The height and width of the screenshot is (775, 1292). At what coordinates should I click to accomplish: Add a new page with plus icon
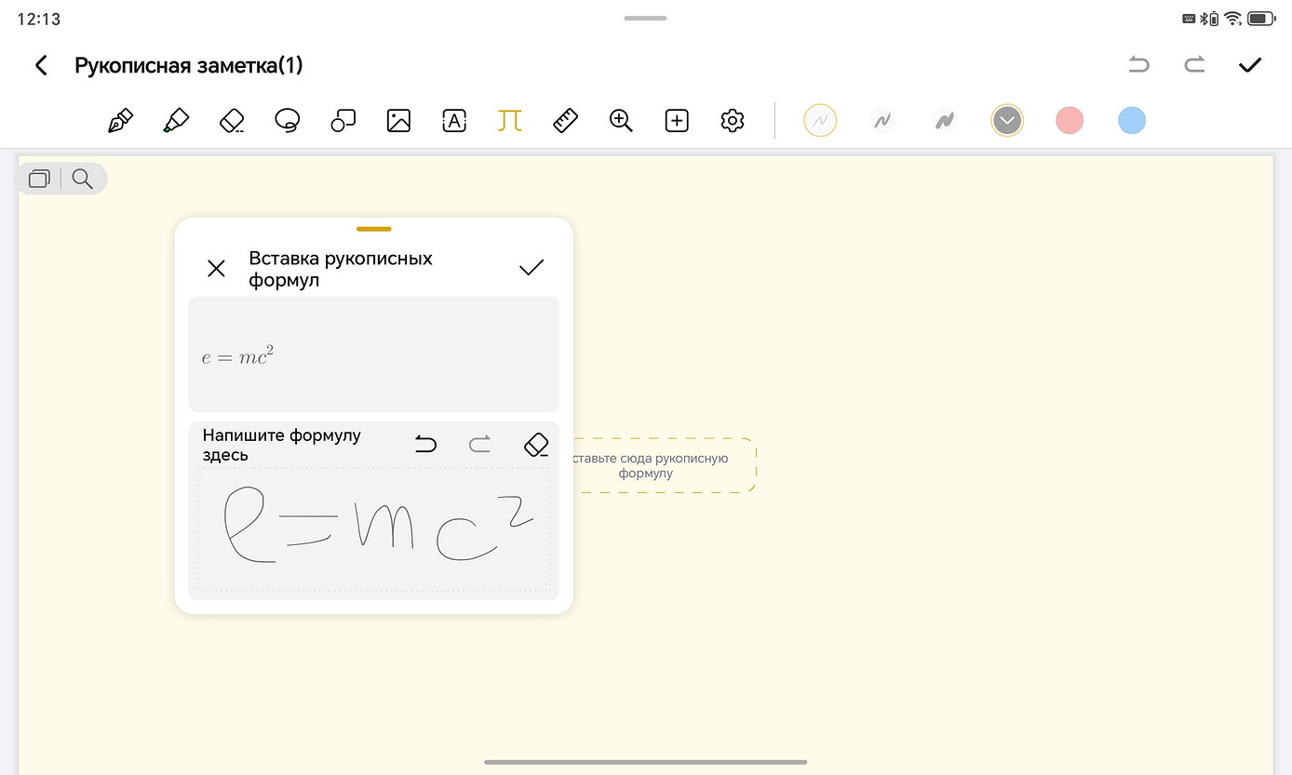677,121
